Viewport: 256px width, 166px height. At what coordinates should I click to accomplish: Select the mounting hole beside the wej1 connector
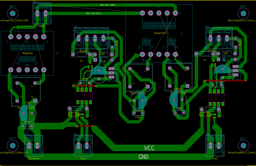click(x=243, y=145)
